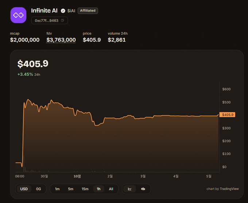This screenshot has height=203, width=248.
Task: Set chart interval to 5m
Action: coord(70,189)
